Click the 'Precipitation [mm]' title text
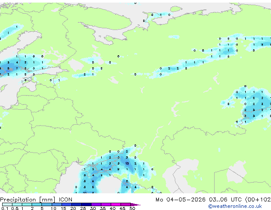 pyautogui.click(x=28, y=200)
